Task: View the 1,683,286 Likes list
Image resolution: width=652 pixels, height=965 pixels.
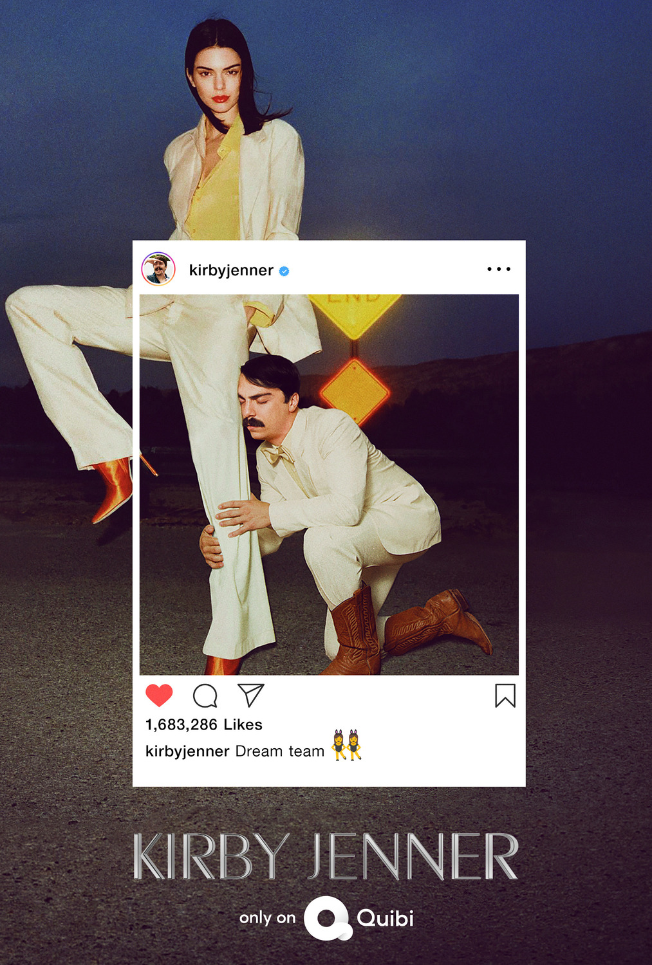Action: pos(204,724)
